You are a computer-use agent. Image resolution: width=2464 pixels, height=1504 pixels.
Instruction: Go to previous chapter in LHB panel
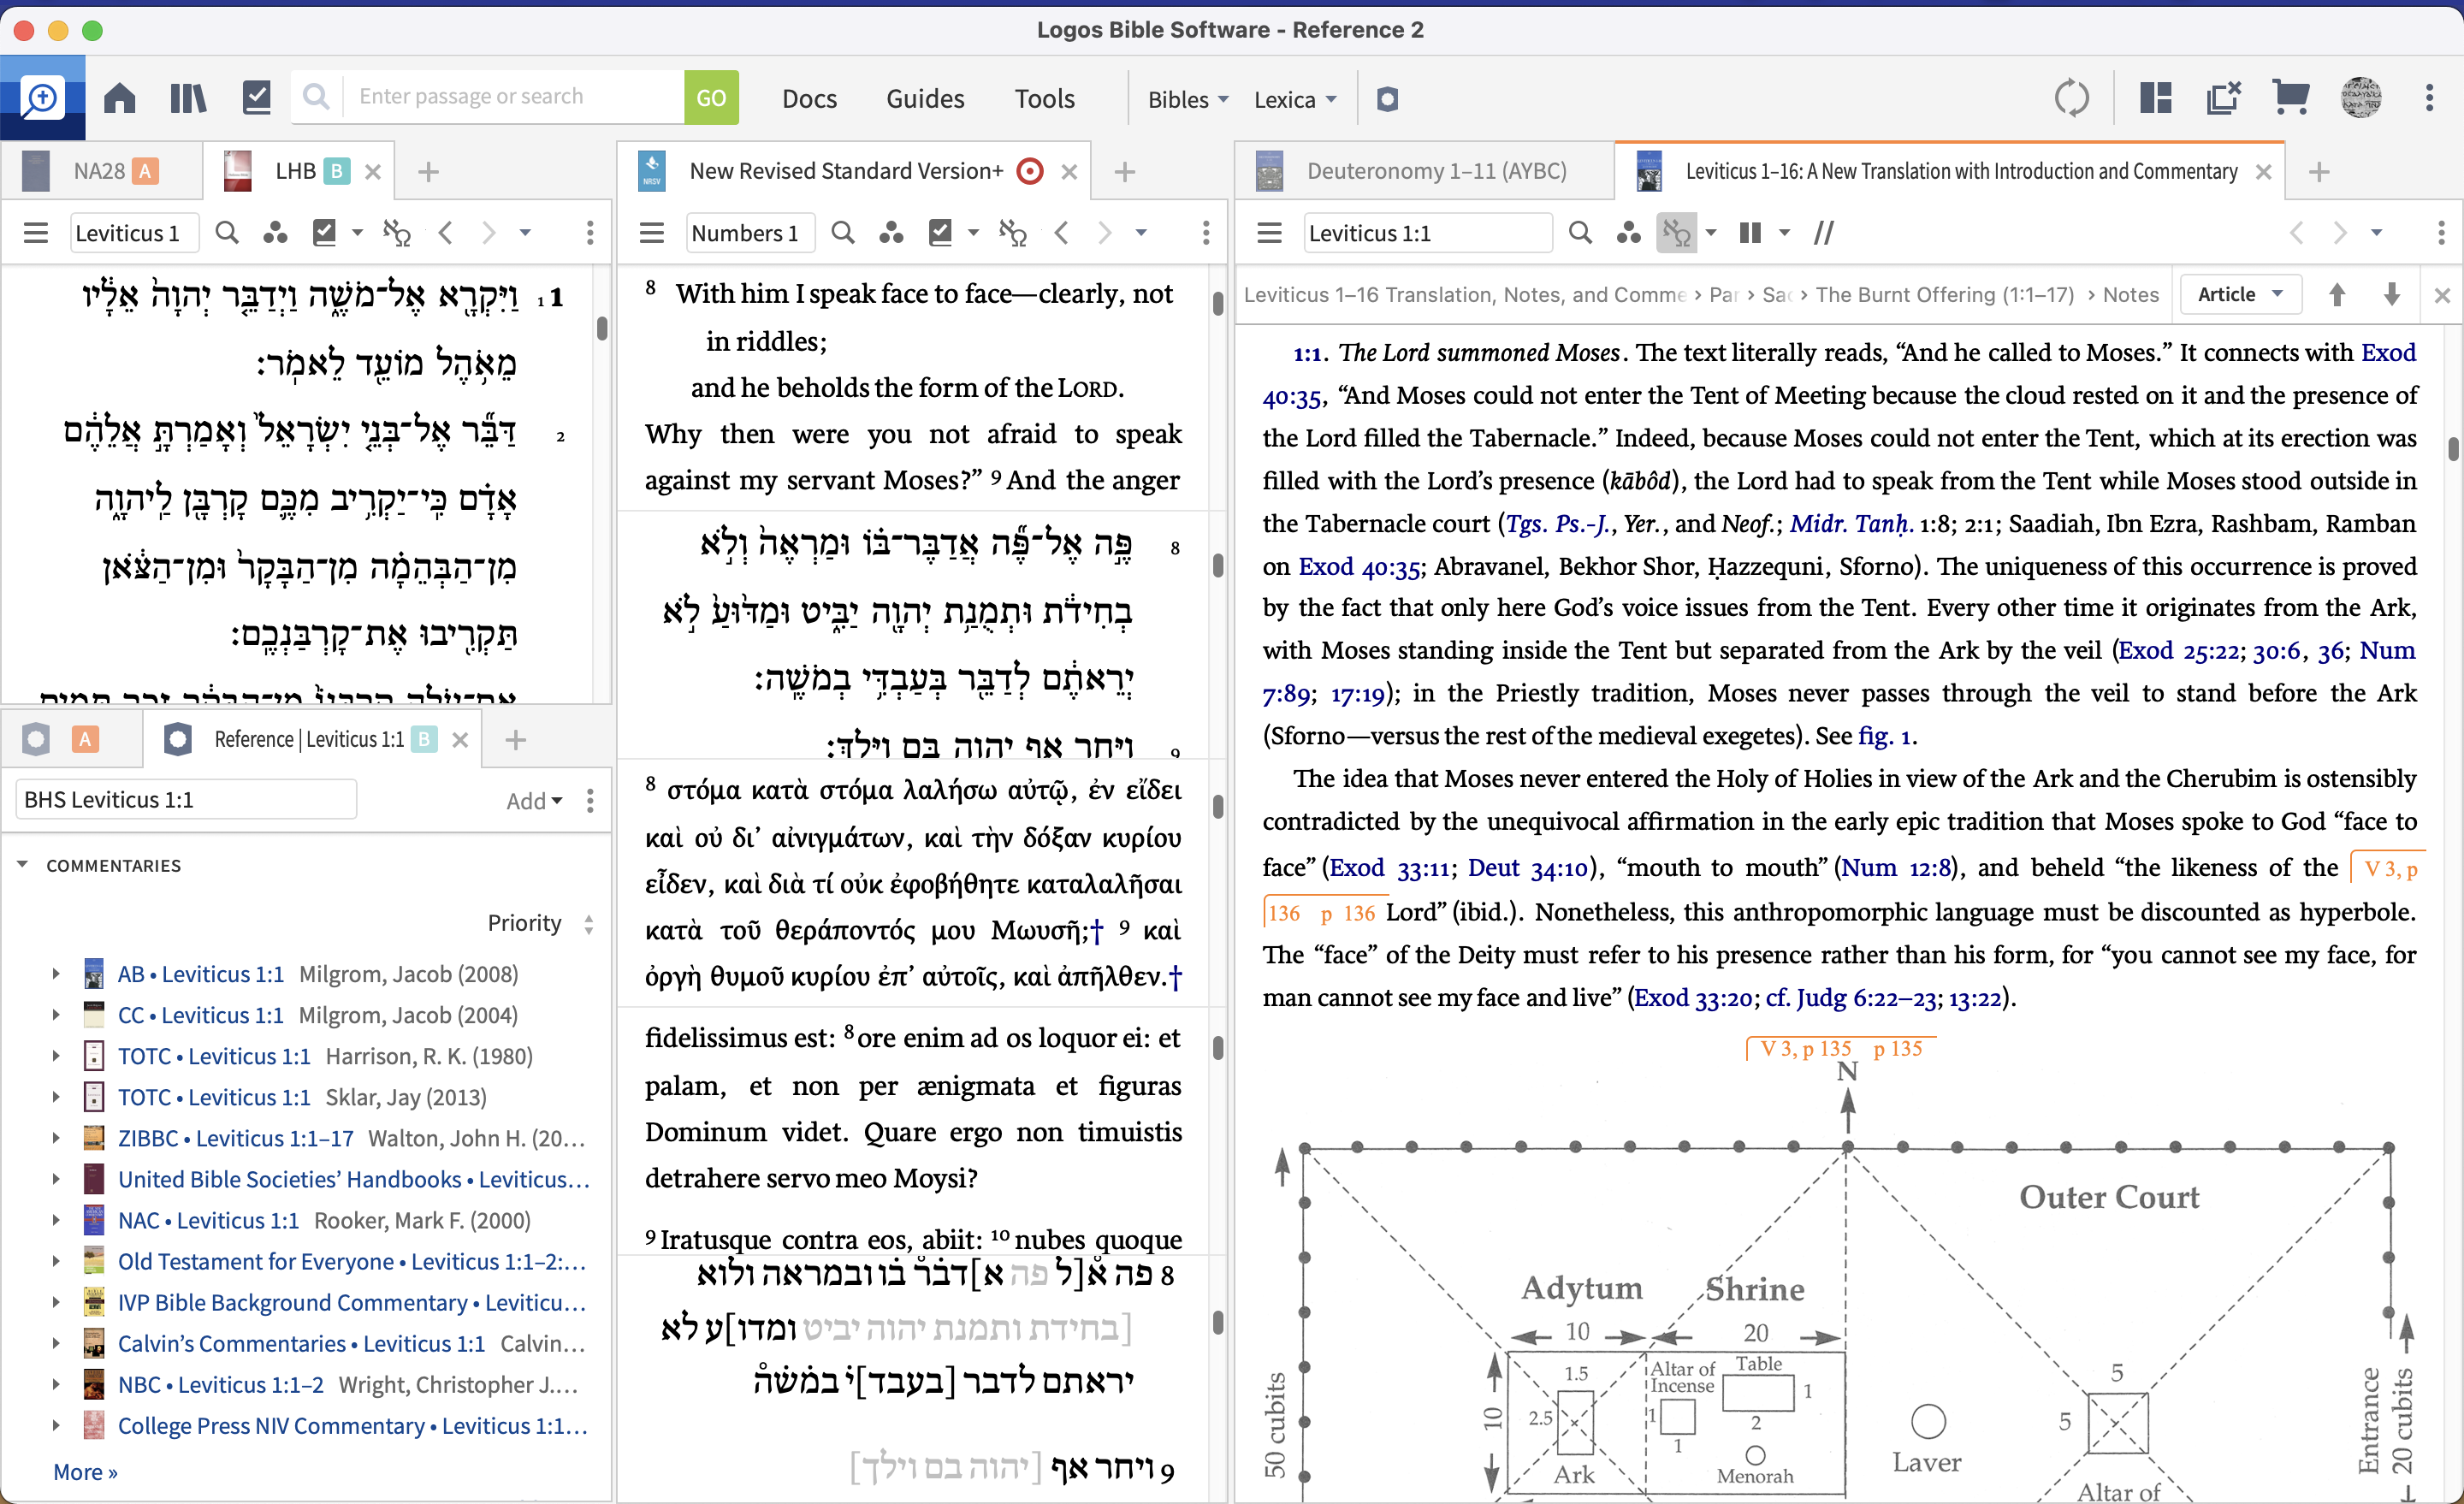coord(447,233)
